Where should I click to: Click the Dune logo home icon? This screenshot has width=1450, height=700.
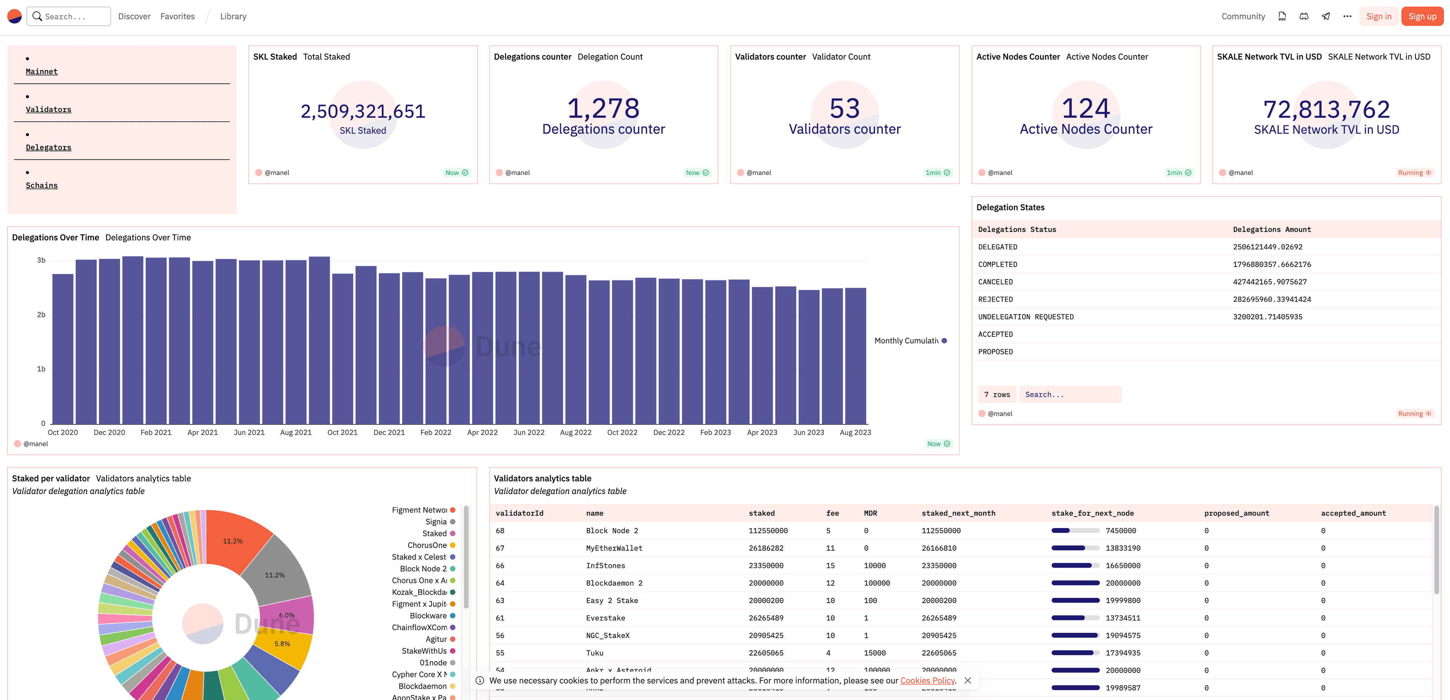click(x=15, y=16)
